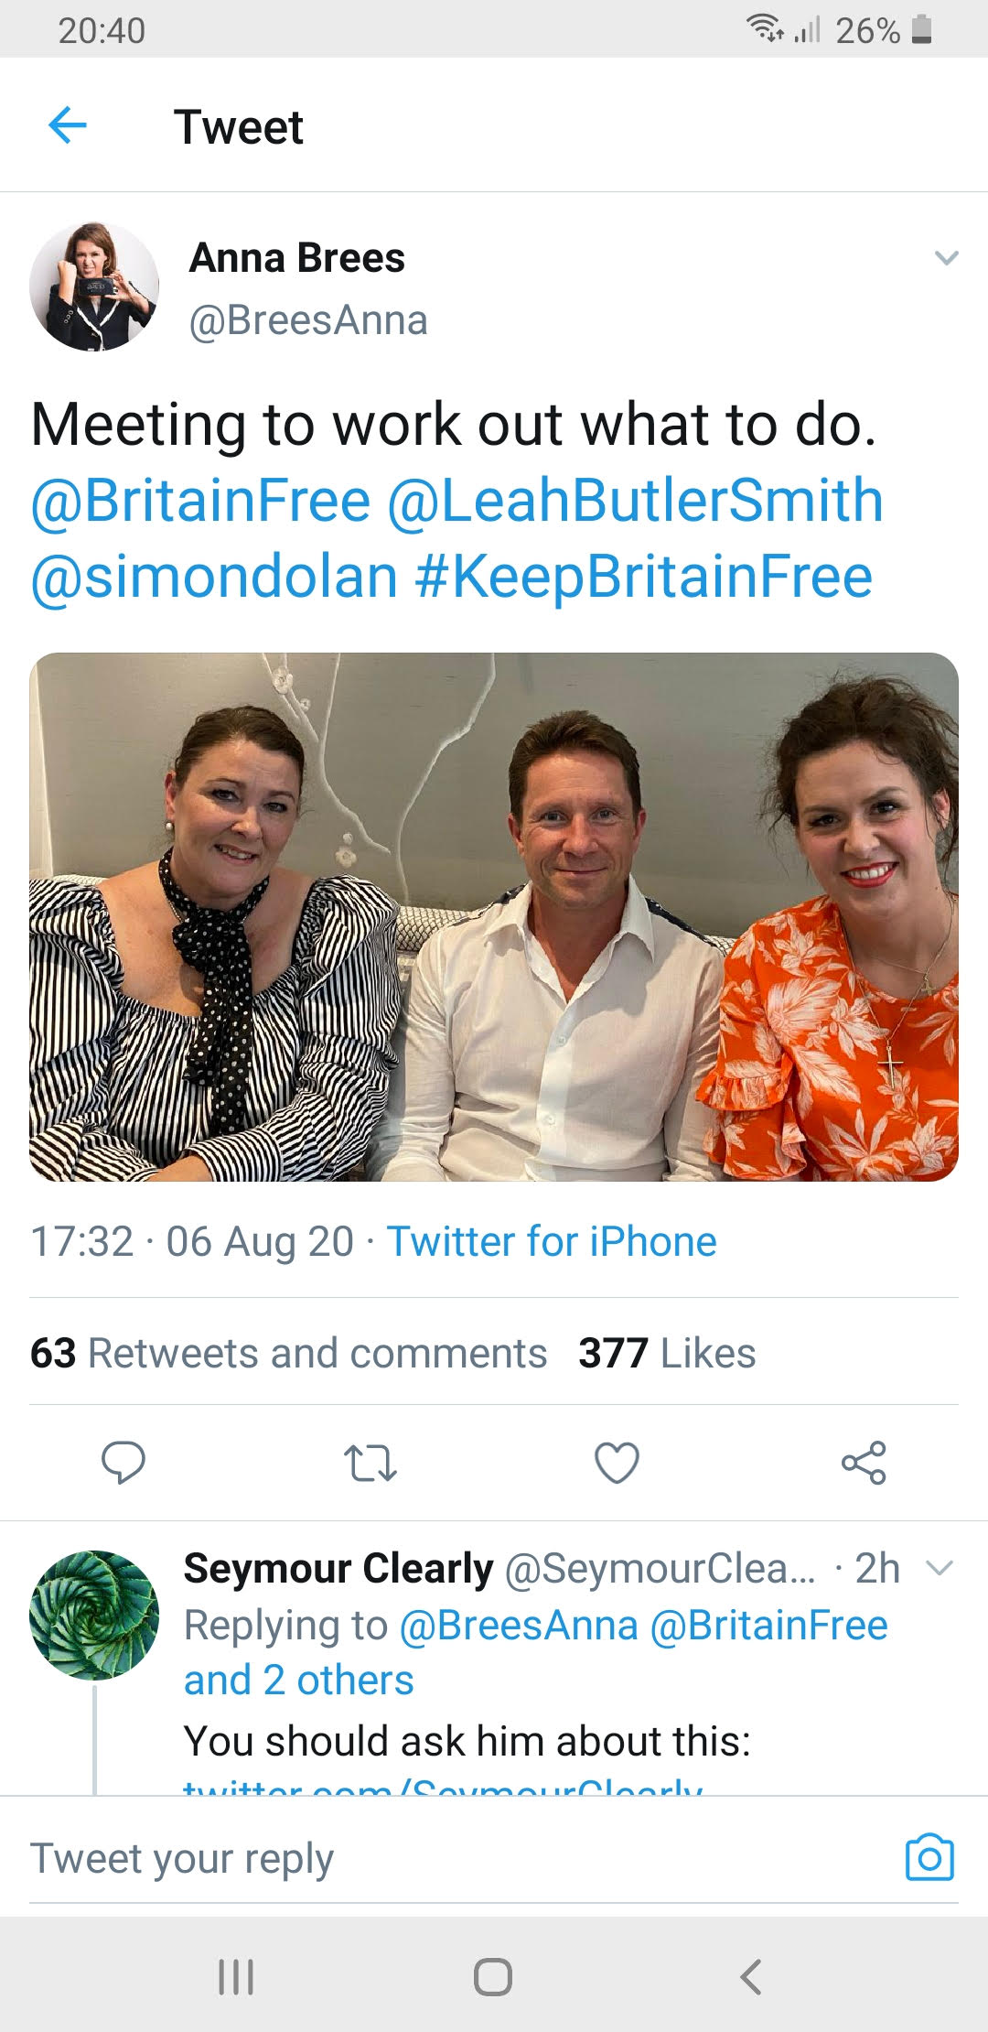Image resolution: width=988 pixels, height=2032 pixels.
Task: Open the @simondolan mention
Action: pos(214,577)
